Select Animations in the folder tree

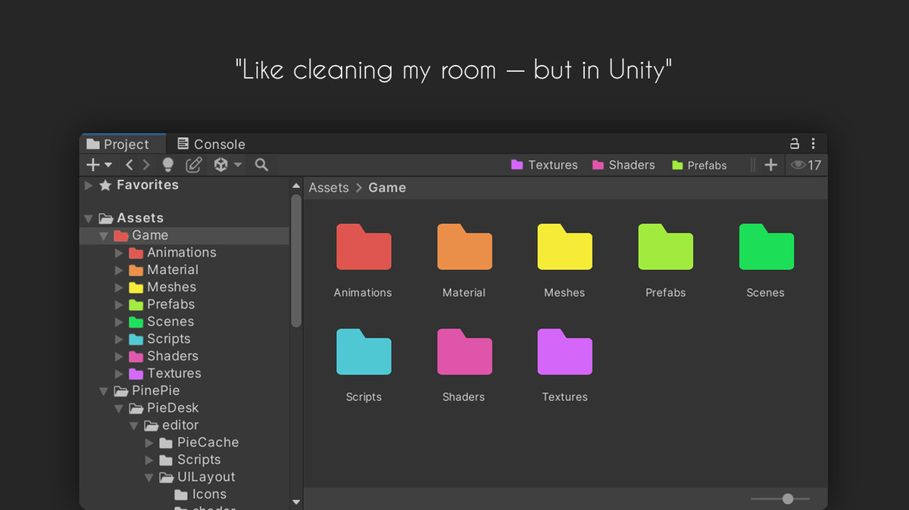point(184,253)
